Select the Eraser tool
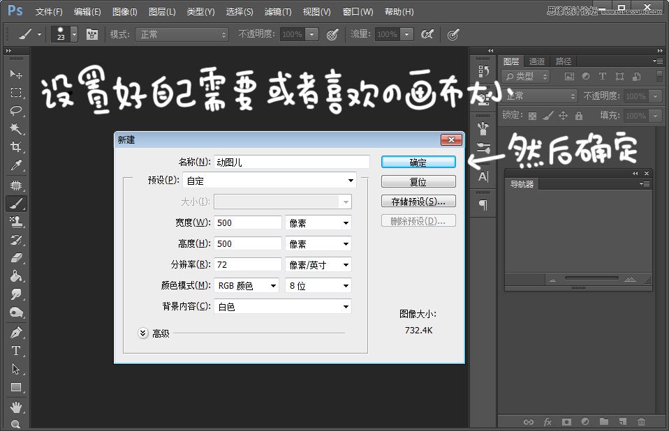Image resolution: width=669 pixels, height=431 pixels. coord(16,258)
